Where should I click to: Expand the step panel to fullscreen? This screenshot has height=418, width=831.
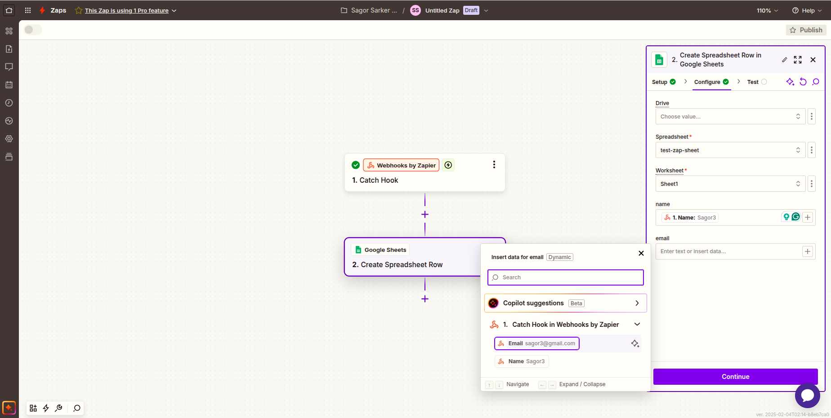pyautogui.click(x=798, y=60)
